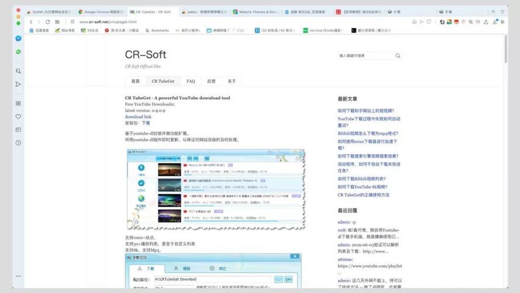Open the FAQ site menu item
The image size is (520, 293).
point(191,81)
